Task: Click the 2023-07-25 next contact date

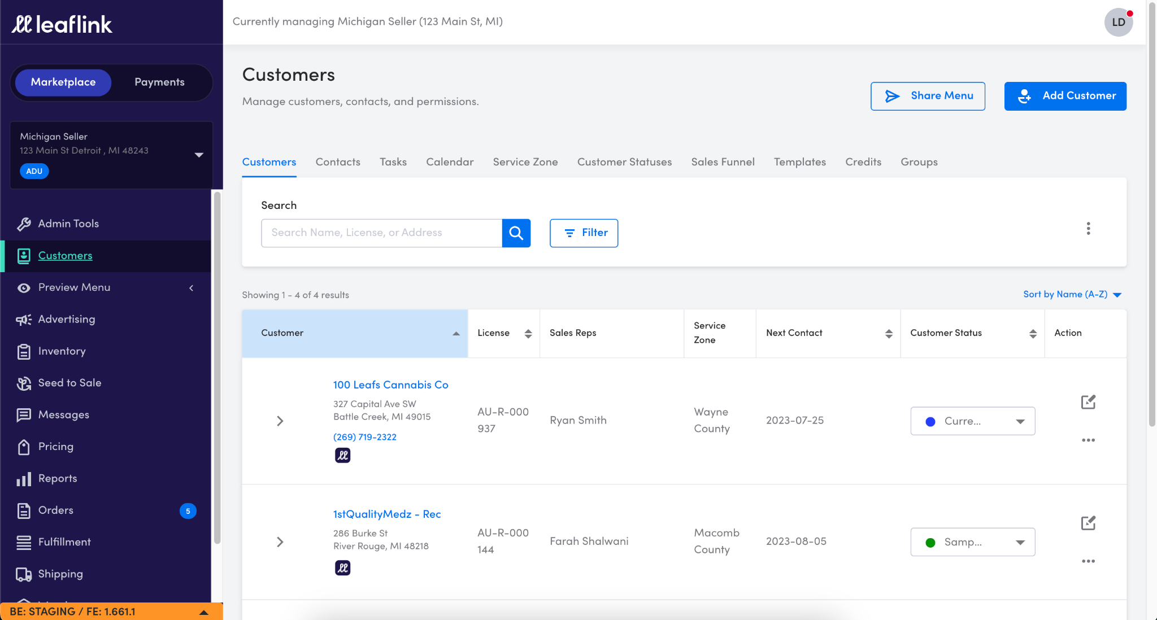Action: coord(794,420)
